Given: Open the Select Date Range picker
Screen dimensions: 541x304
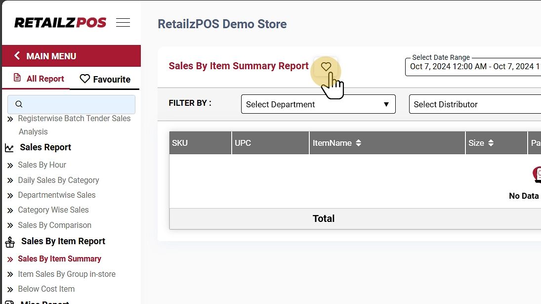Looking at the screenshot, I should coord(474,66).
